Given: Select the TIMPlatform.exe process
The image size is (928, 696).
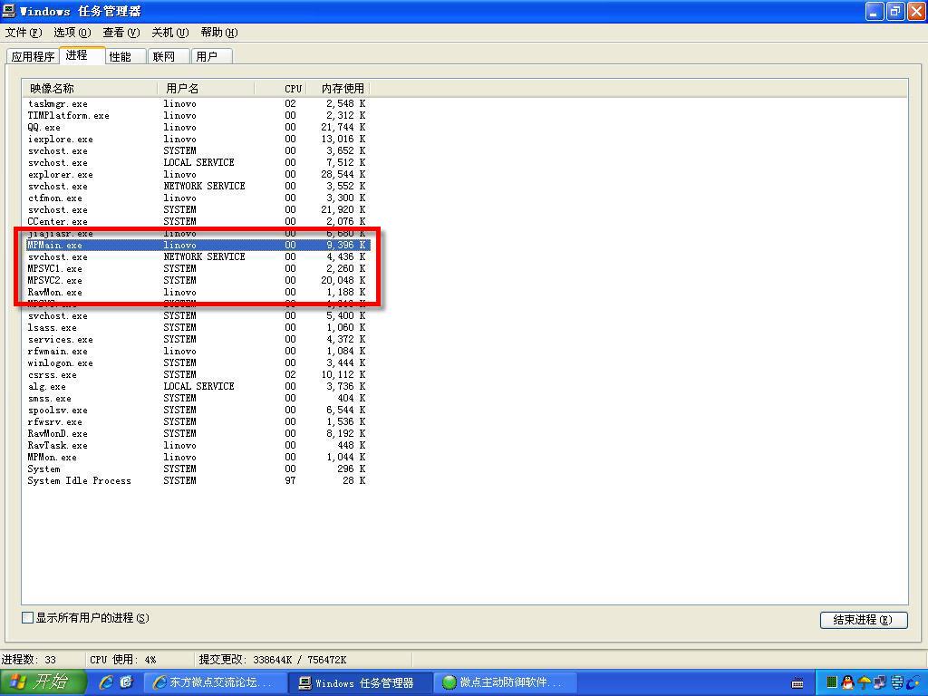Looking at the screenshot, I should pos(197,115).
